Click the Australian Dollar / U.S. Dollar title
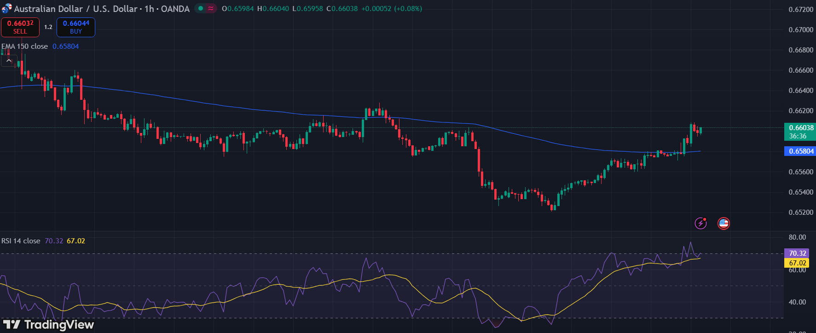 click(x=76, y=9)
